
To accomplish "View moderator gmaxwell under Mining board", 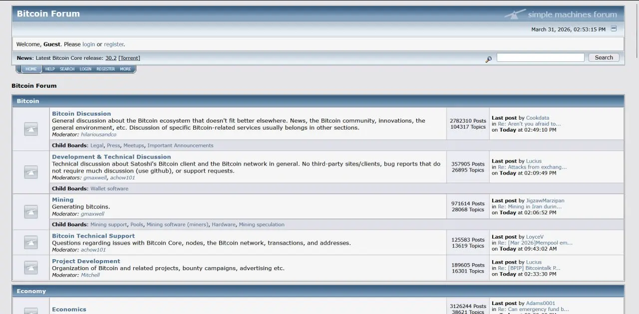I will (93, 214).
